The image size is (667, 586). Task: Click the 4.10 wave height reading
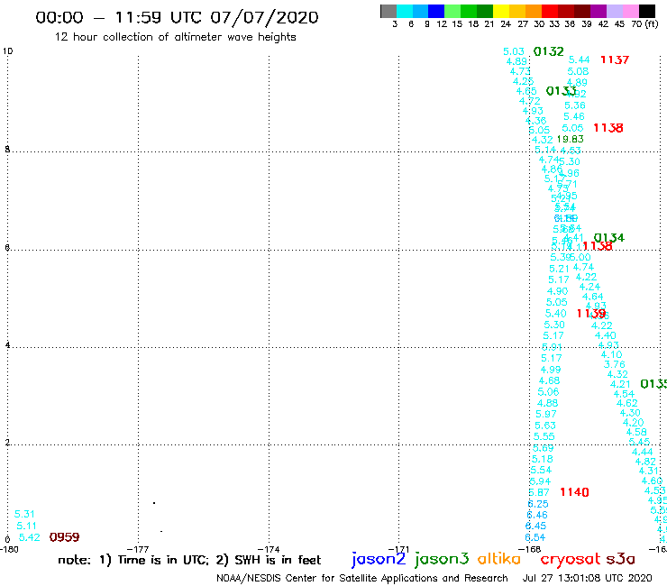click(611, 355)
